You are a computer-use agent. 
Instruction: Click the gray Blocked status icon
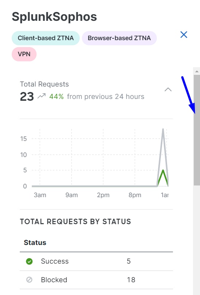click(29, 280)
